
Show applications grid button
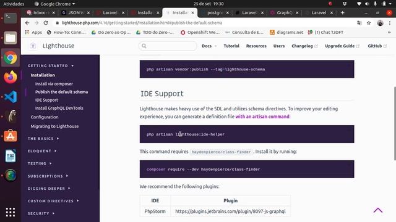point(11,212)
